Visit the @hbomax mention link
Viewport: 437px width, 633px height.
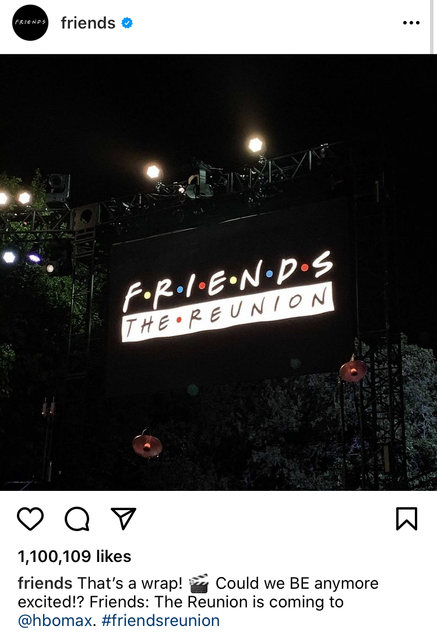pos(55,621)
